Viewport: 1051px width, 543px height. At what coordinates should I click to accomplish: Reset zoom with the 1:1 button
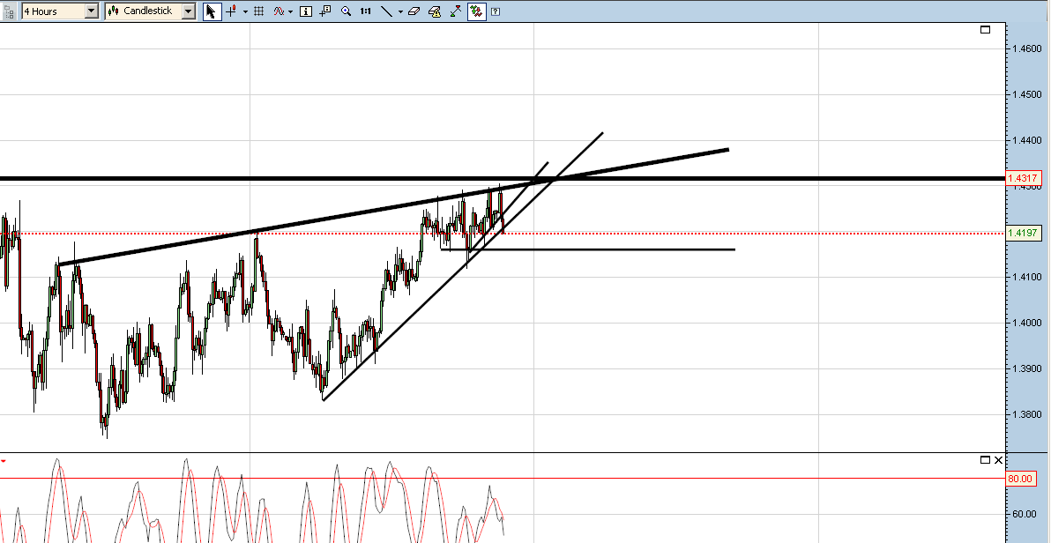click(365, 11)
